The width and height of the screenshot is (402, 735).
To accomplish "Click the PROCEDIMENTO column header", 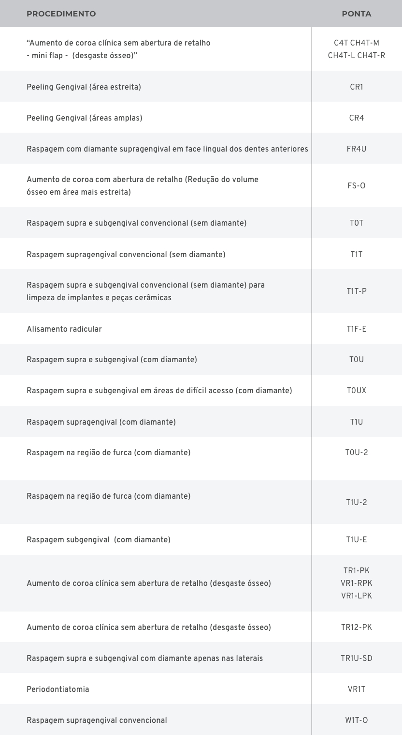I will [61, 14].
